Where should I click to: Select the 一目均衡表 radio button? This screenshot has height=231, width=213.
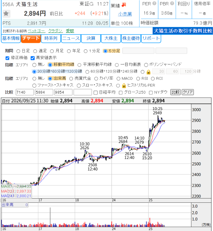[x=117, y=65]
